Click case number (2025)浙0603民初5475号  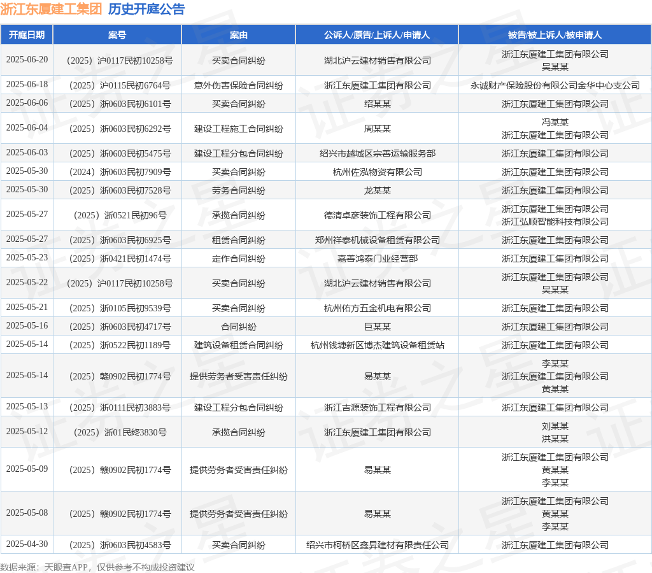click(120, 153)
